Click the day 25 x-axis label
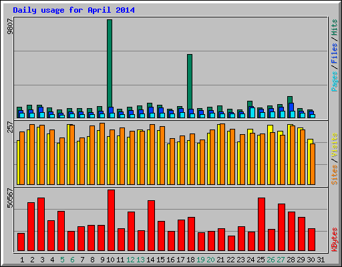342x267 pixels. tap(261, 260)
